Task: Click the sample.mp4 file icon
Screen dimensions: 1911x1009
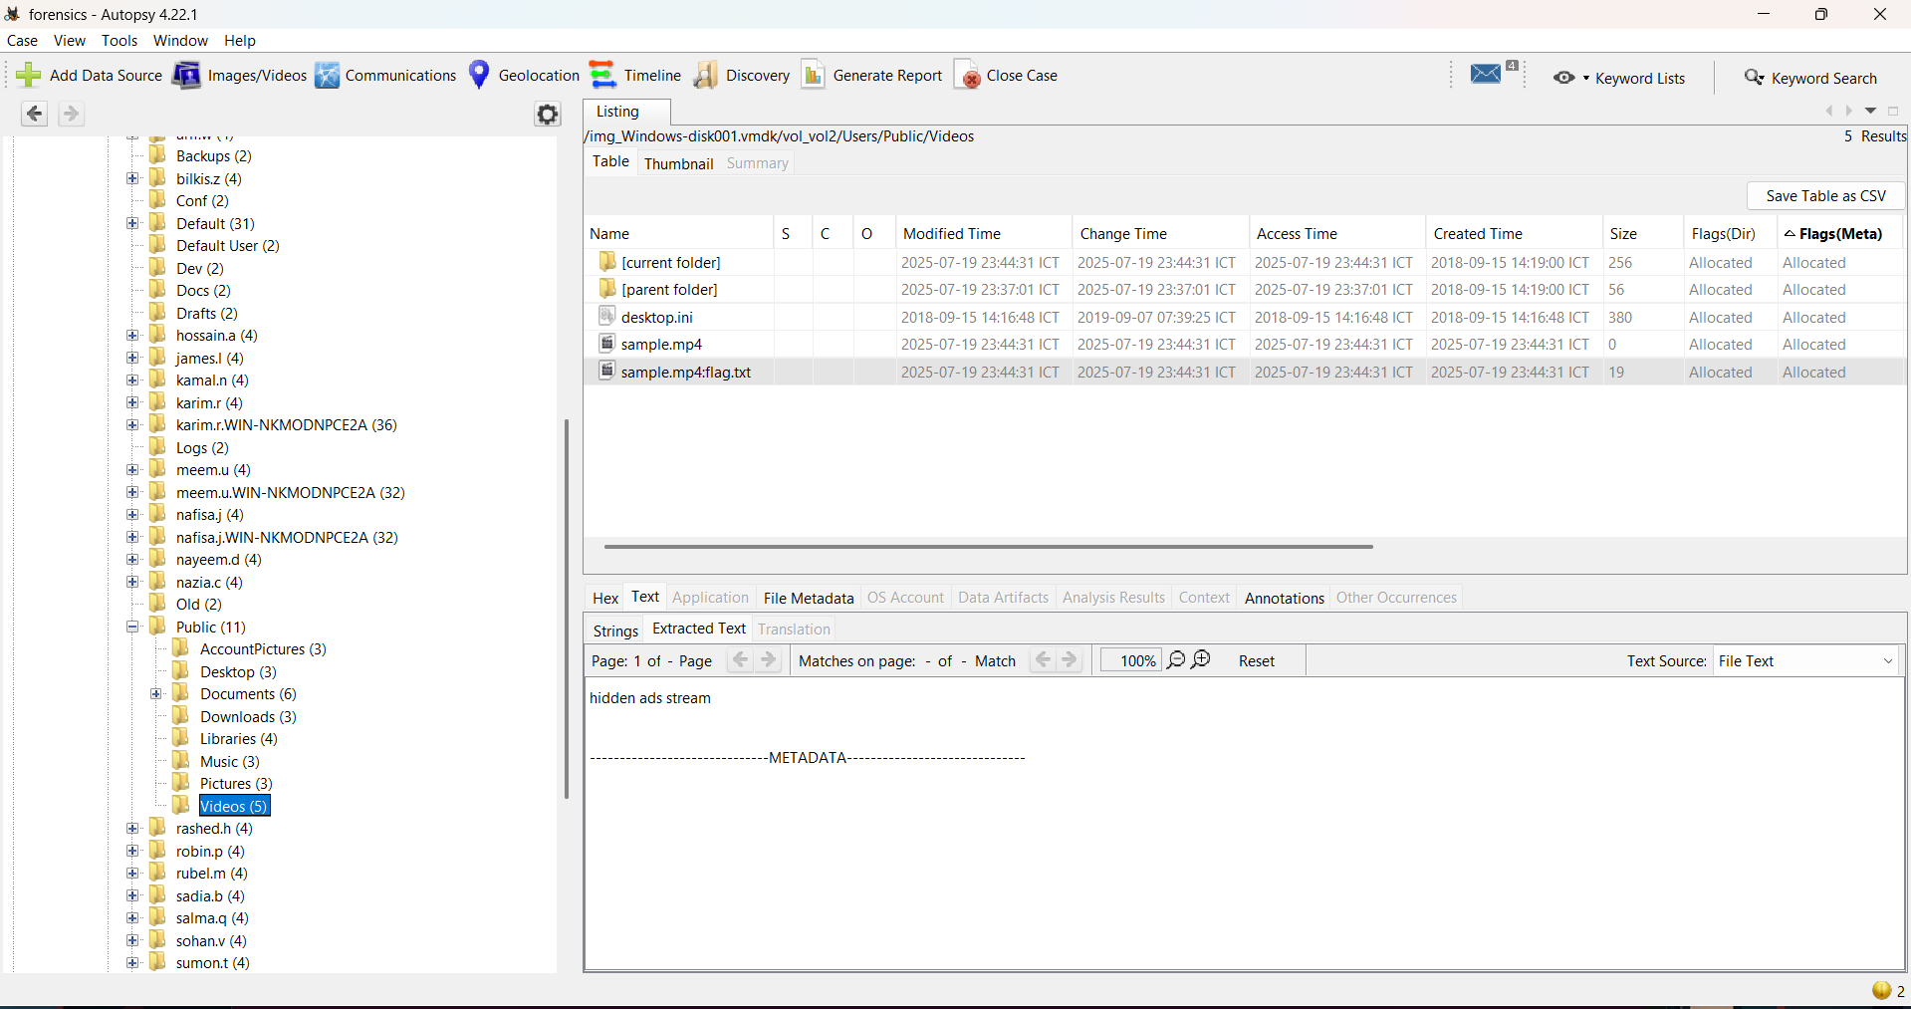Action: [x=606, y=344]
